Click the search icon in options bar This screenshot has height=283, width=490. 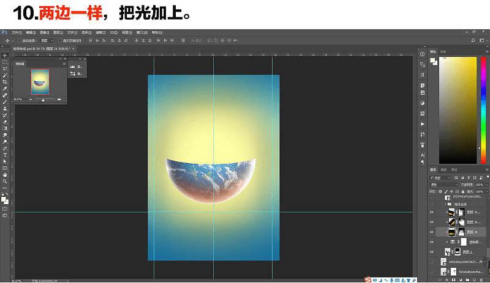click(473, 40)
